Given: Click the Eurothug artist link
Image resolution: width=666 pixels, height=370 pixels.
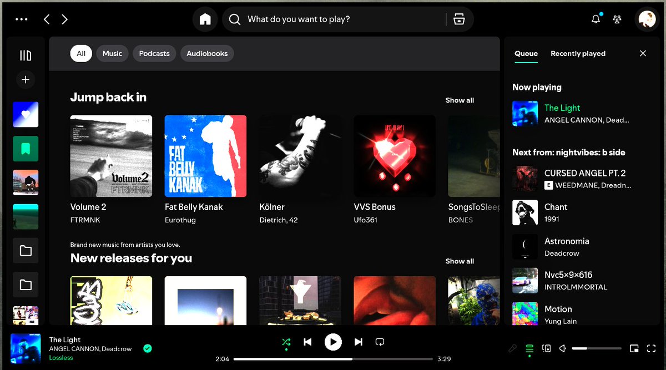Looking at the screenshot, I should coord(180,220).
